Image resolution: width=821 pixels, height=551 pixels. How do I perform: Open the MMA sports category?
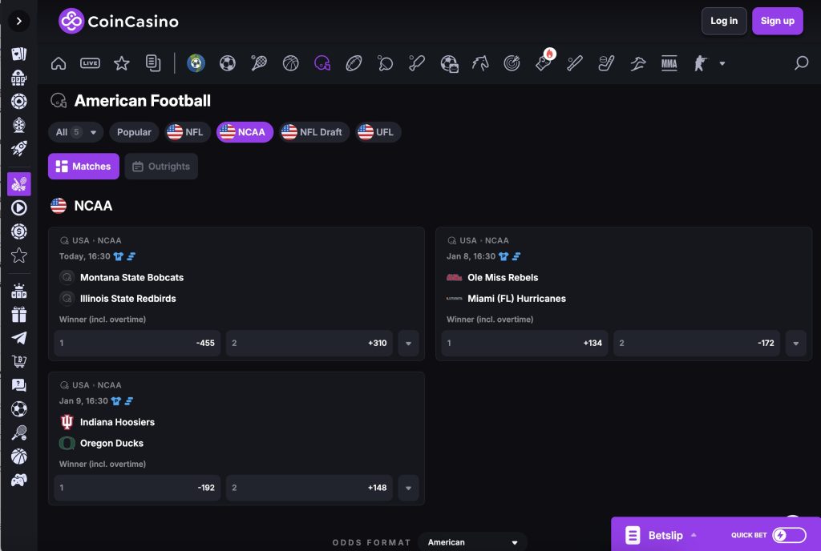[x=669, y=63]
